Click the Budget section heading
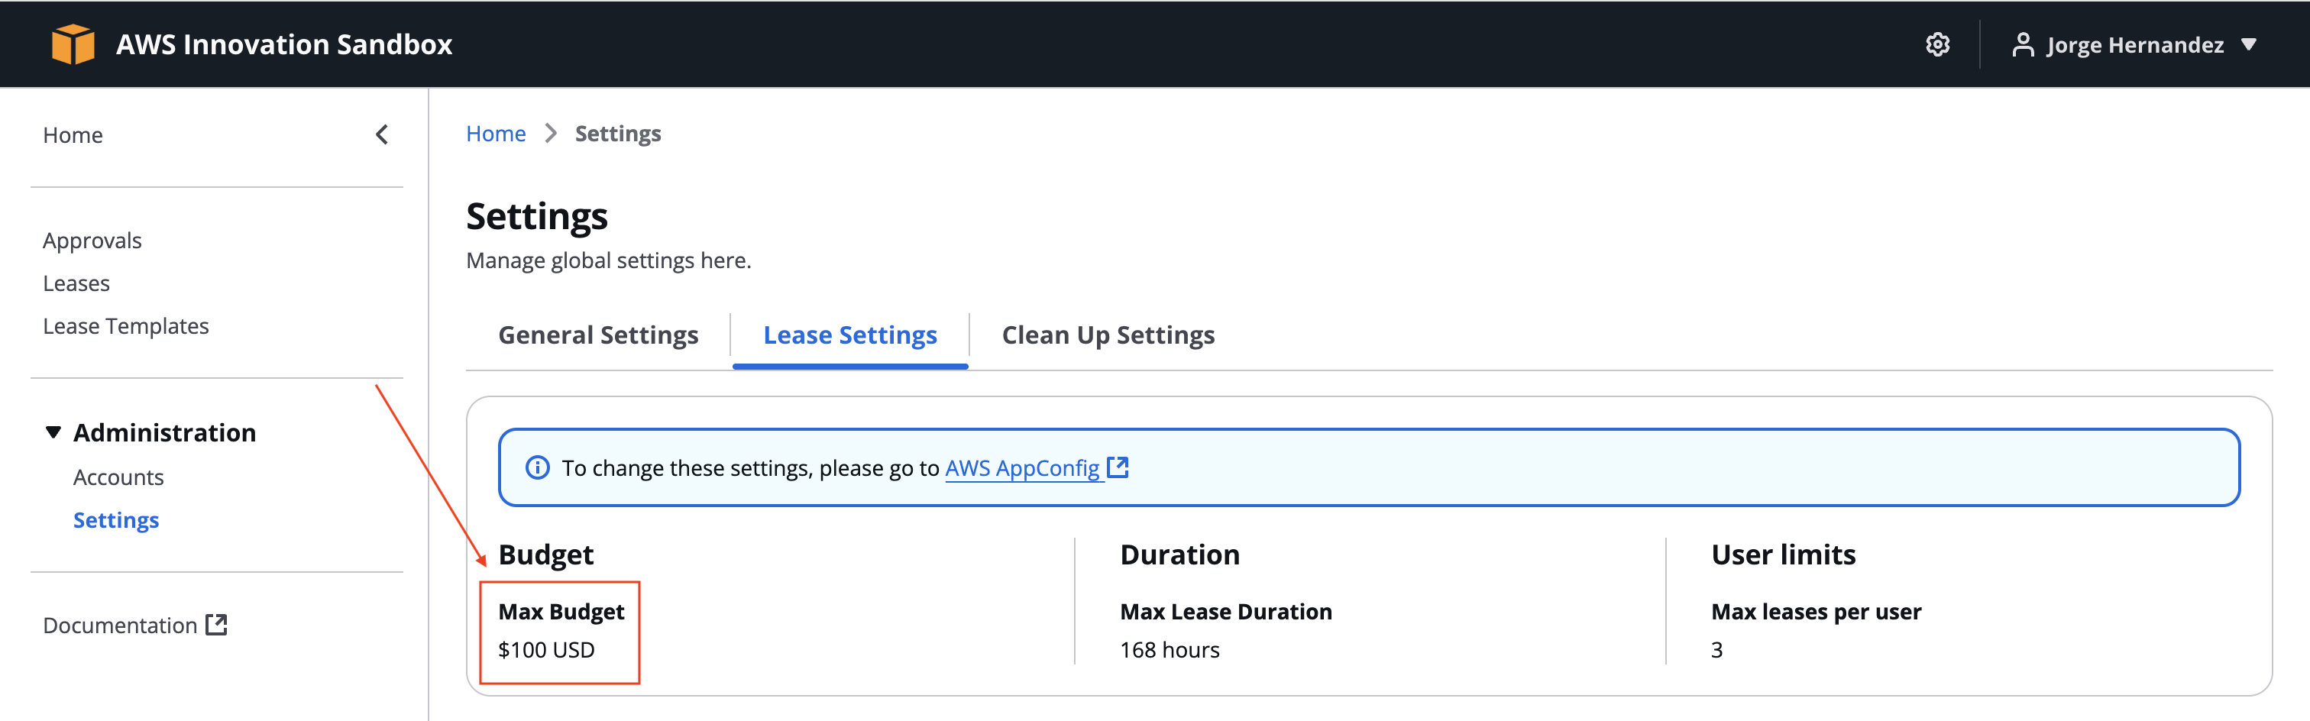This screenshot has height=721, width=2310. point(546,555)
